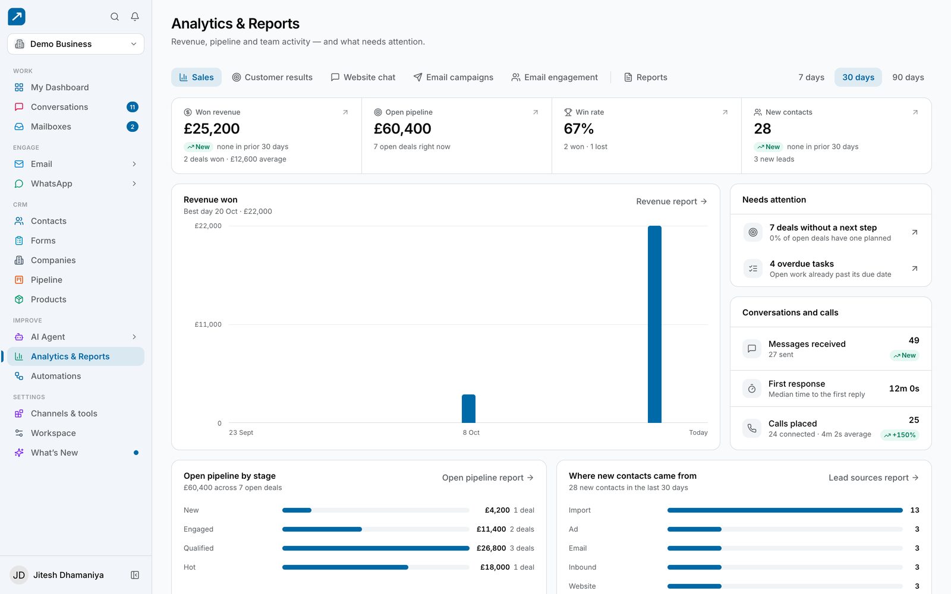
Task: Open arrow for deals without next step
Action: (915, 232)
